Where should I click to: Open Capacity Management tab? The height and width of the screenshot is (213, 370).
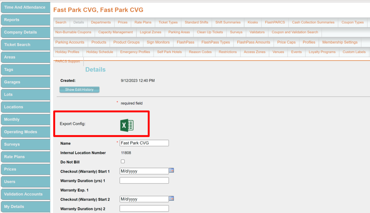pos(116,32)
